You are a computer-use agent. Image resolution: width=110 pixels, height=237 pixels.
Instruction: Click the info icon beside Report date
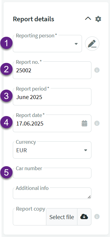[x=97, y=123]
